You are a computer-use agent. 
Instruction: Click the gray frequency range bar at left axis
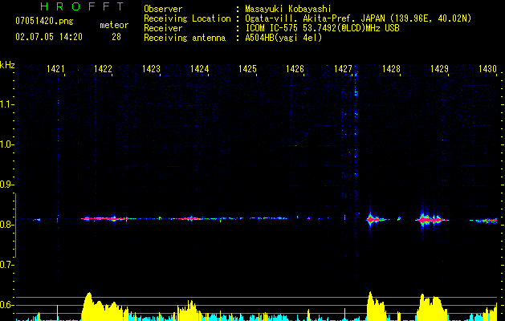point(16,226)
